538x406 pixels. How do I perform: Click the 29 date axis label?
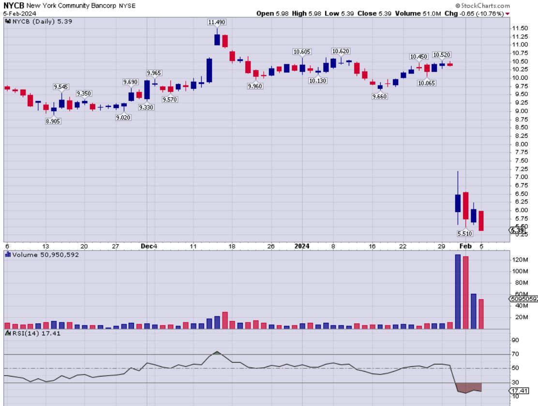click(442, 246)
